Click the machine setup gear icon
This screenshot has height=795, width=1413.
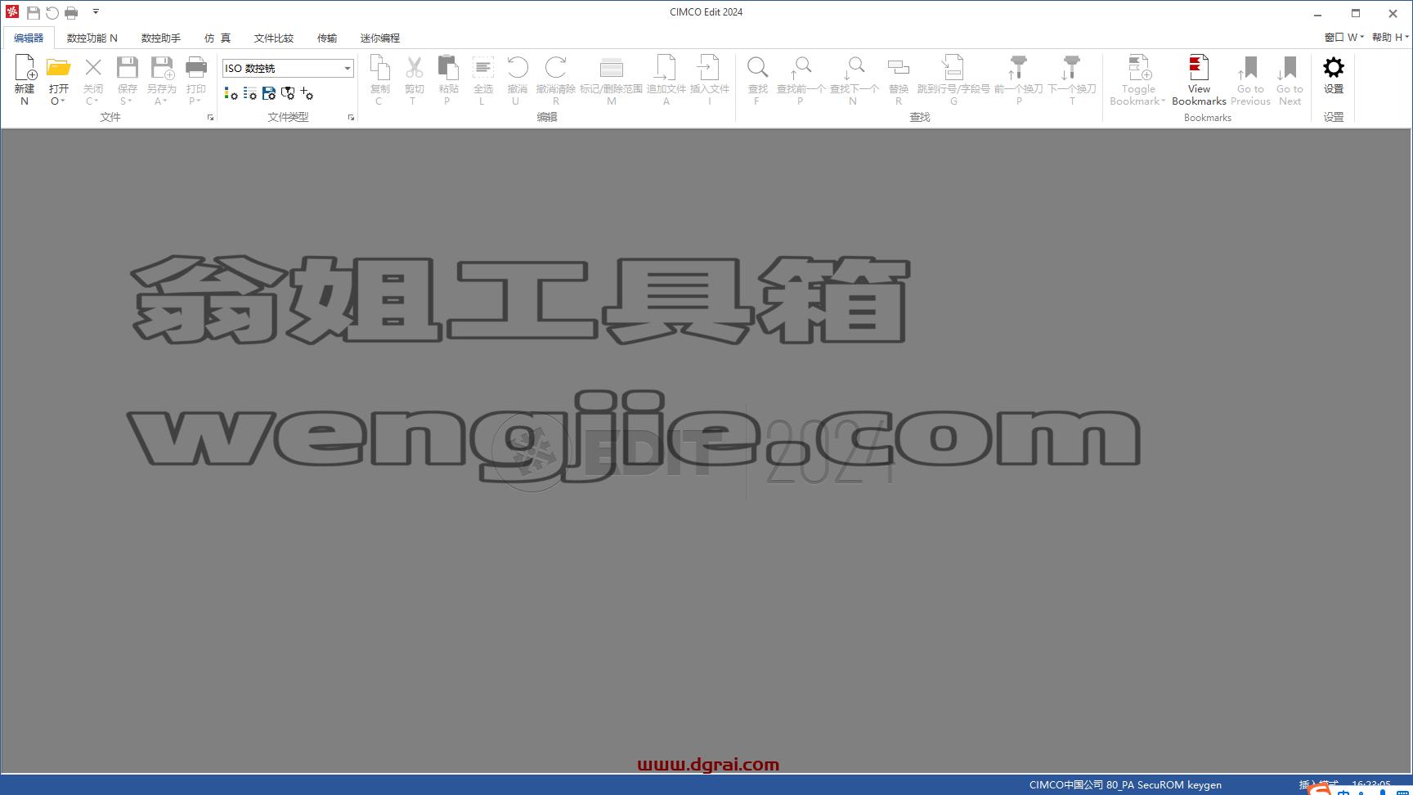[x=287, y=94]
